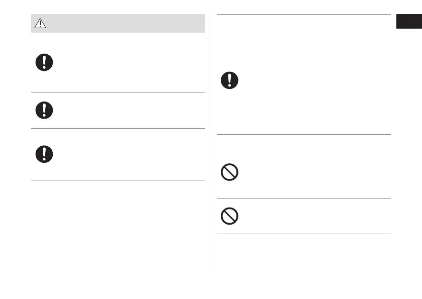Click the line between the two prohibition icons
Viewport: 422px width, 299px height.
(304, 198)
